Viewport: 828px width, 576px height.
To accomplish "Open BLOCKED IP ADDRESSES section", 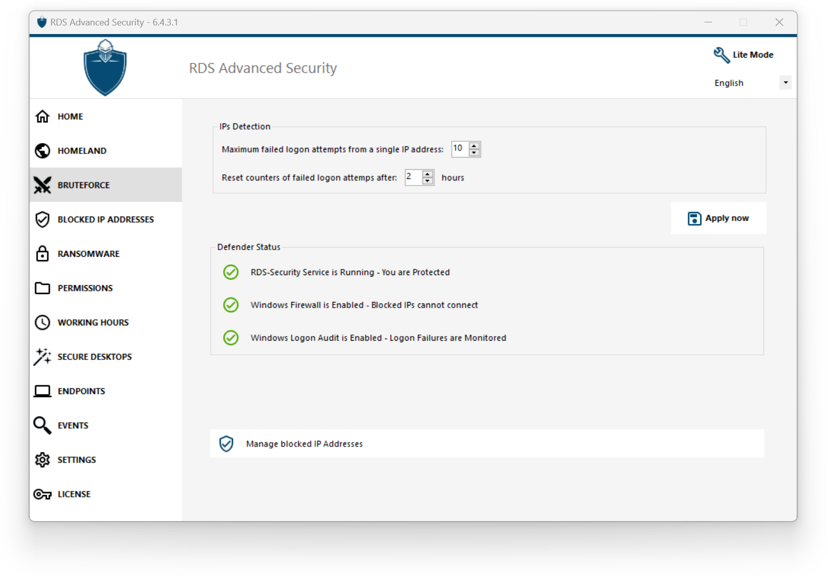I will click(106, 219).
